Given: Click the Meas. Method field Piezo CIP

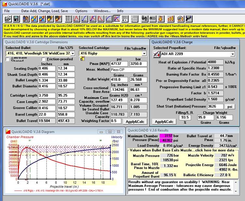Looking at the screenshot, I should [129, 70].
